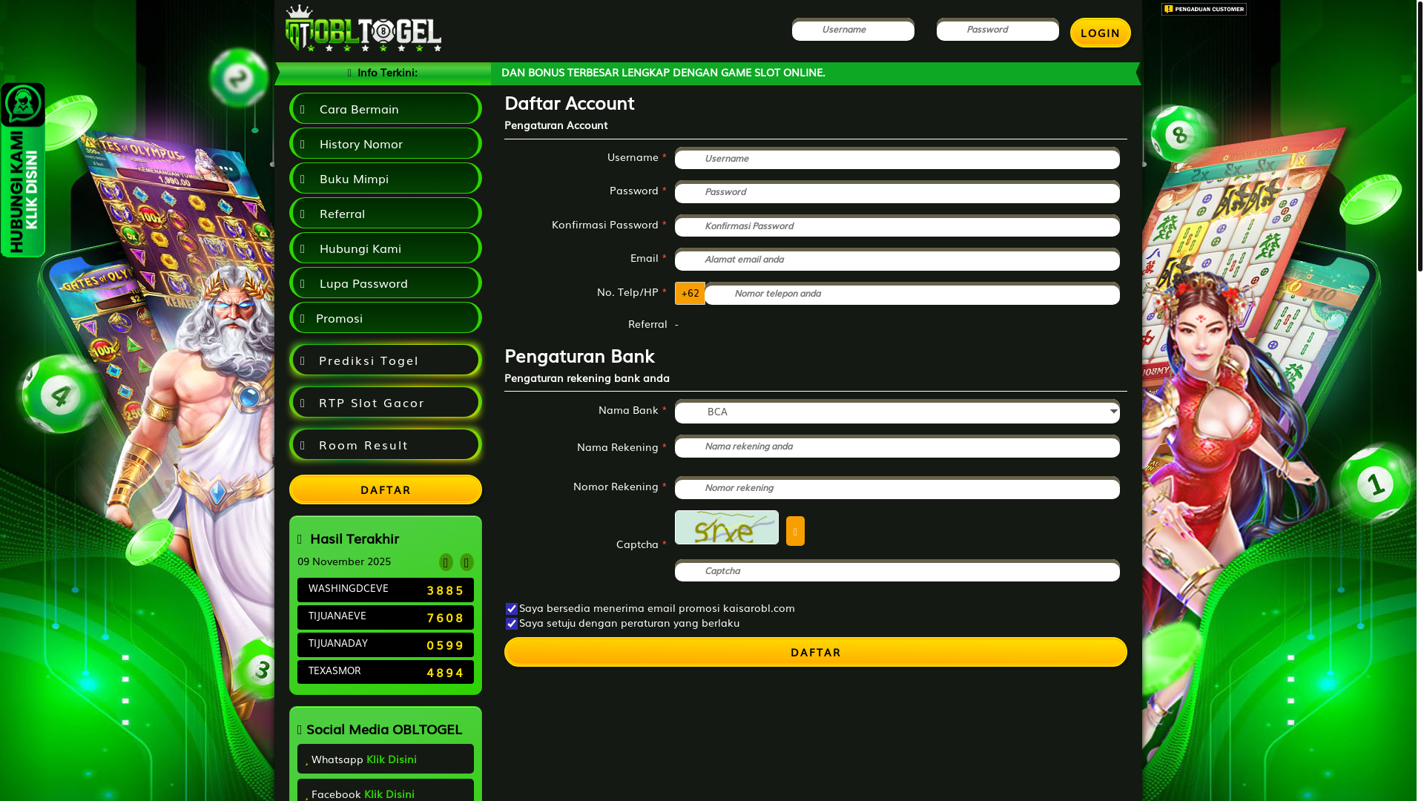Follow Whatsapp Klik Disini link

pyautogui.click(x=392, y=759)
